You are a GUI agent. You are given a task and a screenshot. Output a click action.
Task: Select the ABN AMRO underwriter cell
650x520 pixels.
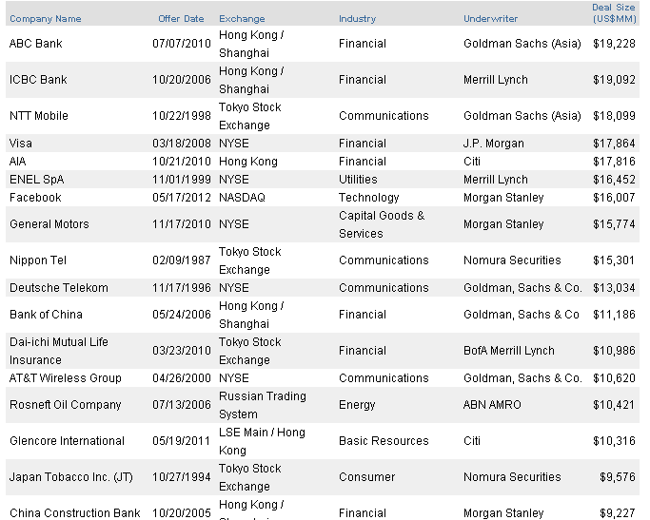(x=493, y=405)
